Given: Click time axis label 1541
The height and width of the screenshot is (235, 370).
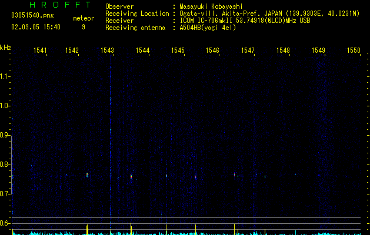Looking at the screenshot, I should coord(40,50).
